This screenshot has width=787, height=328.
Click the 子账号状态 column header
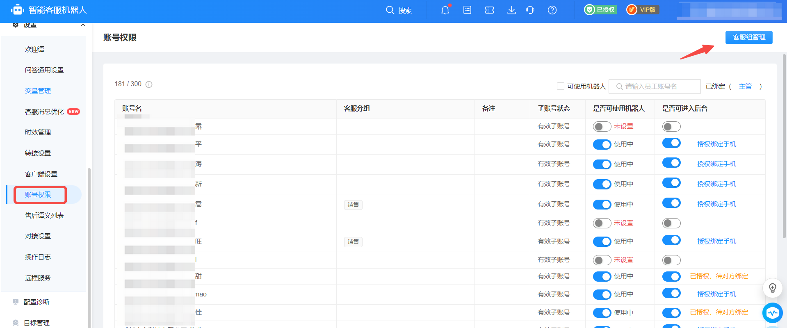[x=554, y=109]
